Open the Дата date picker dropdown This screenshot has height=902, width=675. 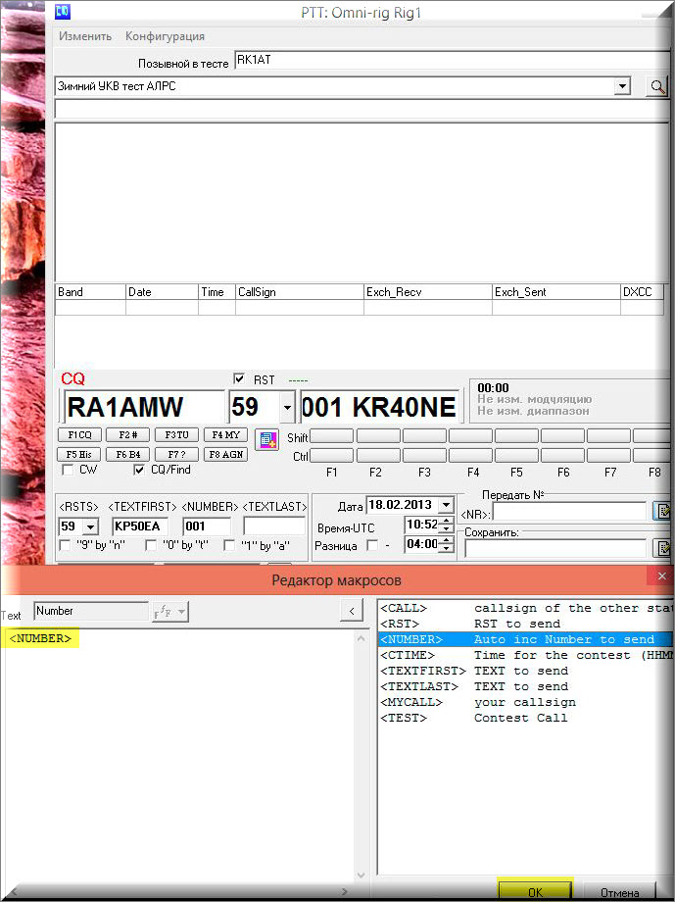[446, 506]
